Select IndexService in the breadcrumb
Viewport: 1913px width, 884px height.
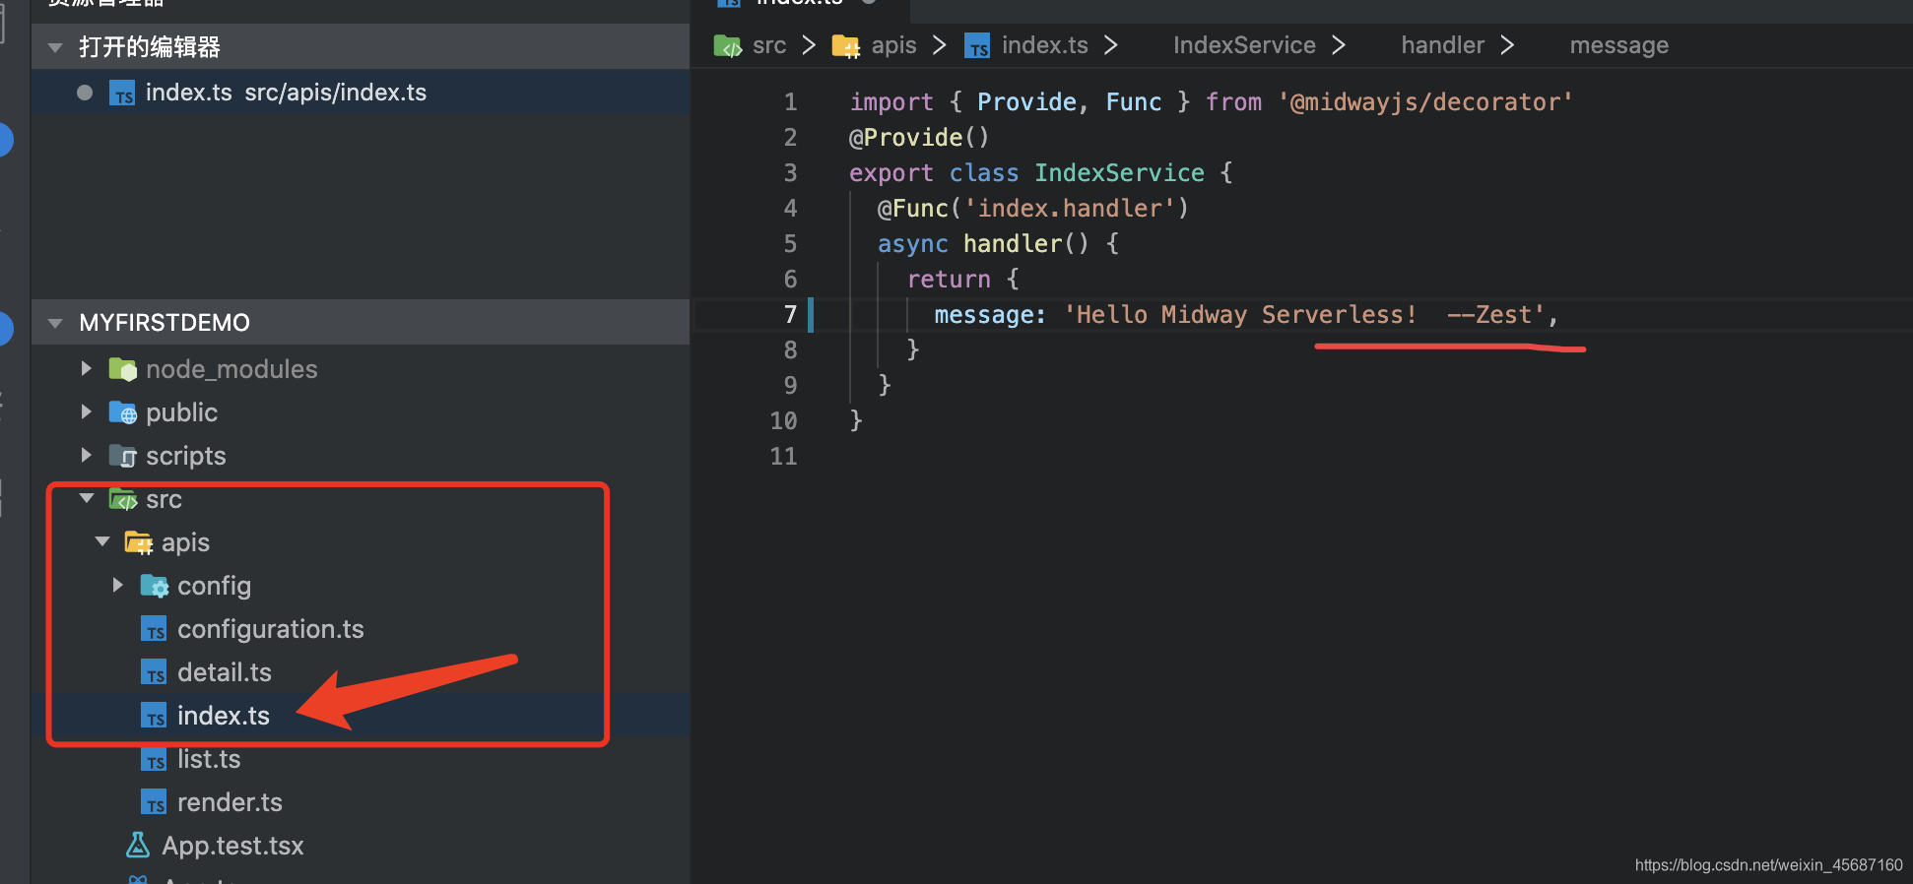point(1244,45)
